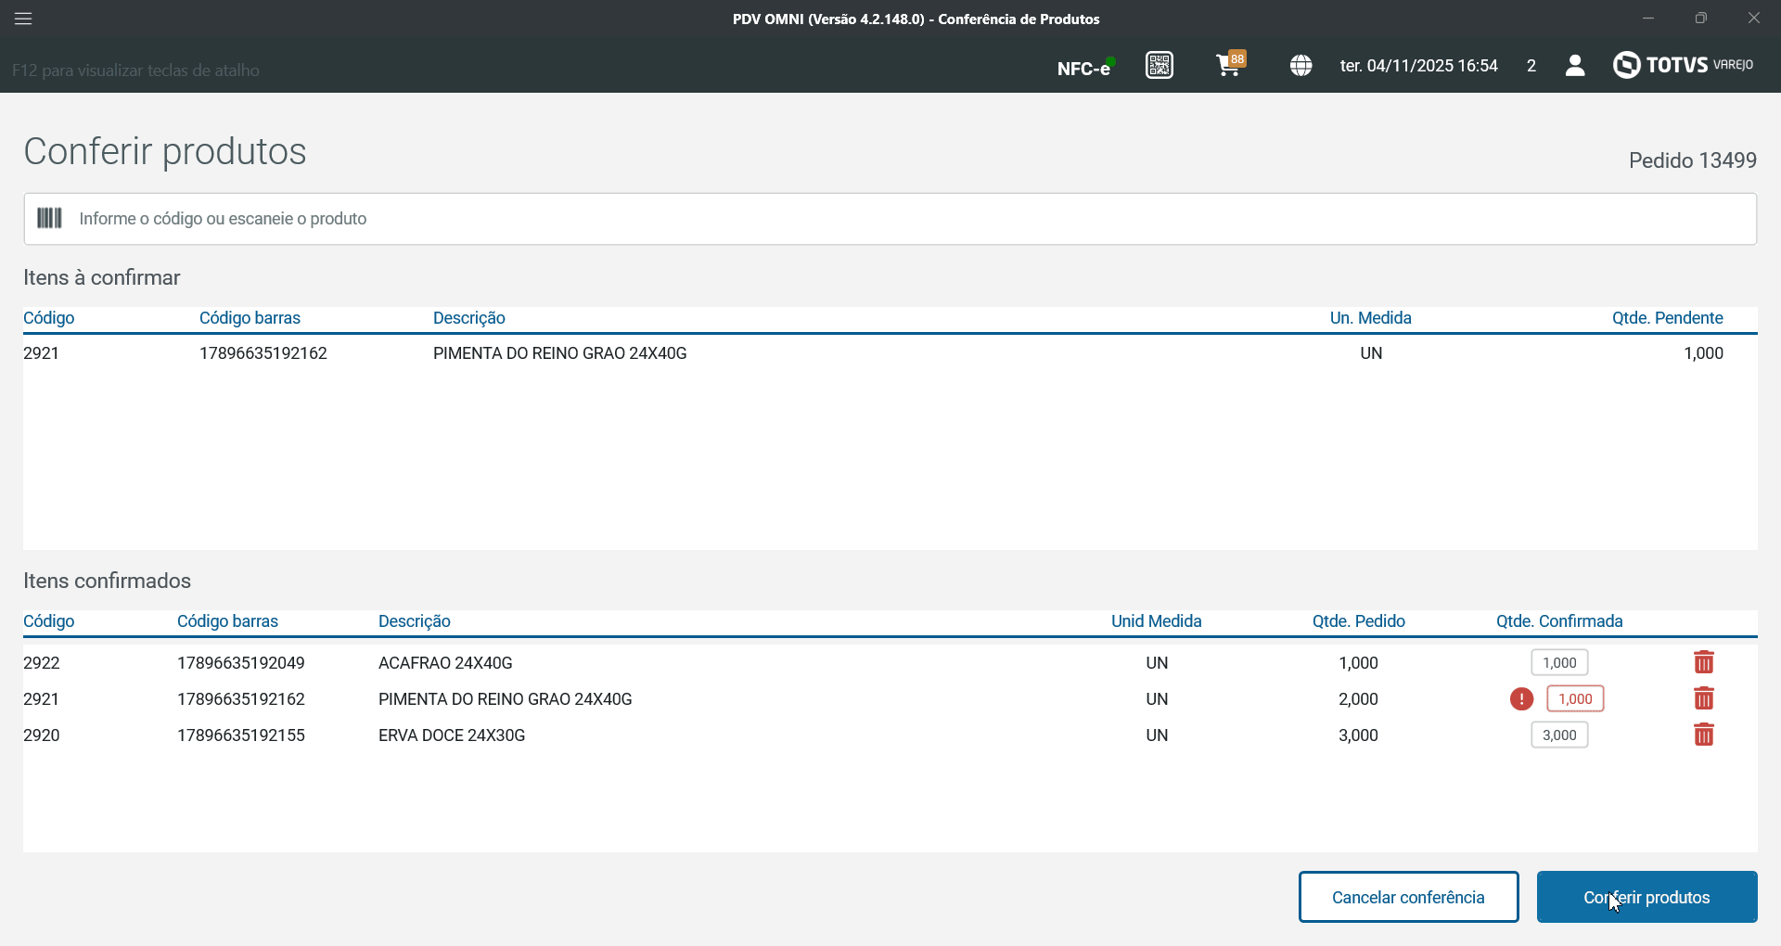Image resolution: width=1781 pixels, height=946 pixels.
Task: Click Qtde. Confirmada column header
Action: click(1559, 621)
